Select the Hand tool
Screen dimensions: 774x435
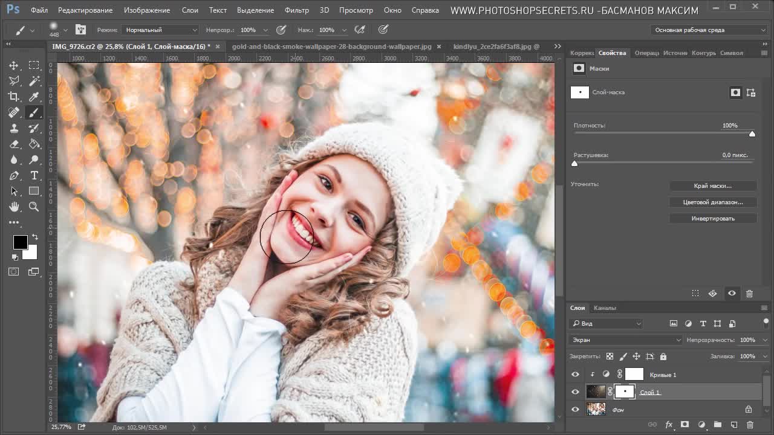click(x=14, y=207)
